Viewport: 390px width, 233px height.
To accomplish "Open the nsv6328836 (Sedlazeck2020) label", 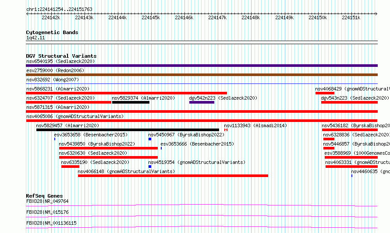I will coord(356,135).
